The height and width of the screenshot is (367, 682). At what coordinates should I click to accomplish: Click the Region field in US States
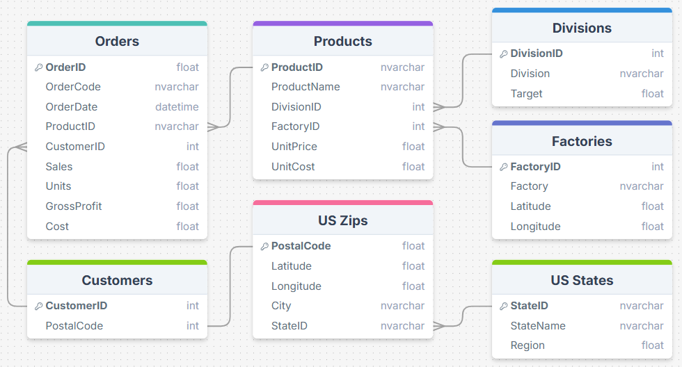582,345
